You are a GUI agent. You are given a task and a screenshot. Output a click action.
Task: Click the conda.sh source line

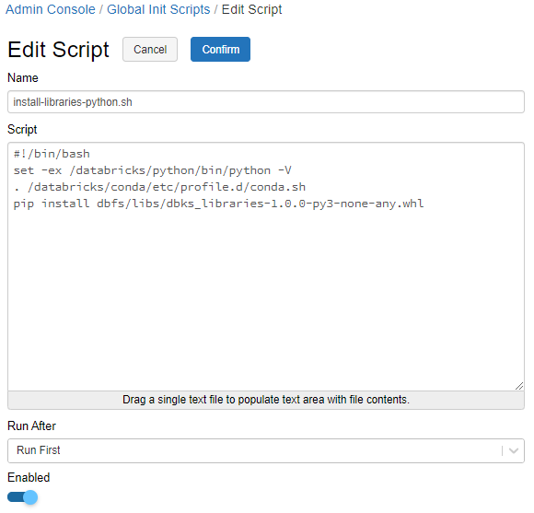[x=159, y=187]
